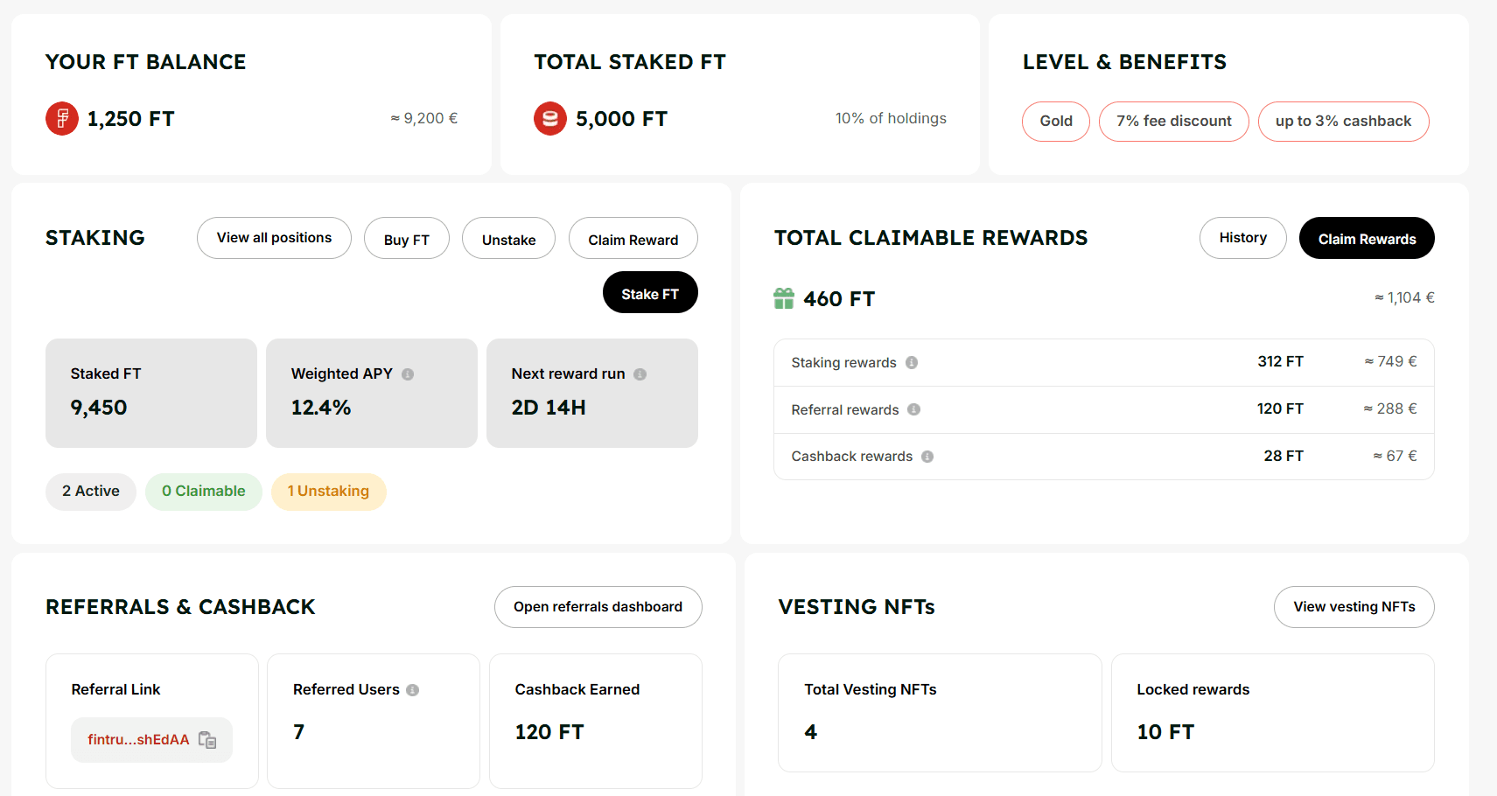Open the Weighted APY info tooltip
The image size is (1497, 796).
pos(408,374)
